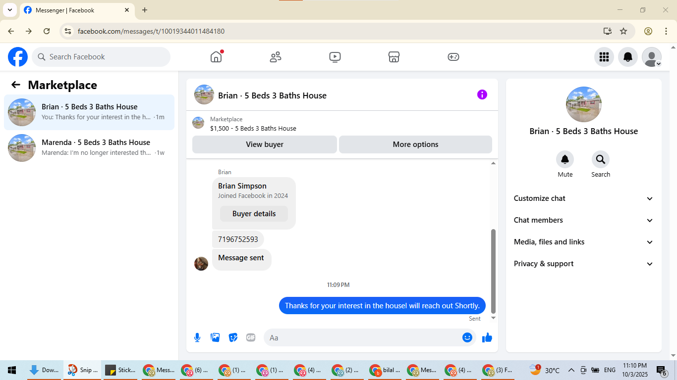
Task: Open the Messenger | Facebook browser tab
Action: point(77,10)
